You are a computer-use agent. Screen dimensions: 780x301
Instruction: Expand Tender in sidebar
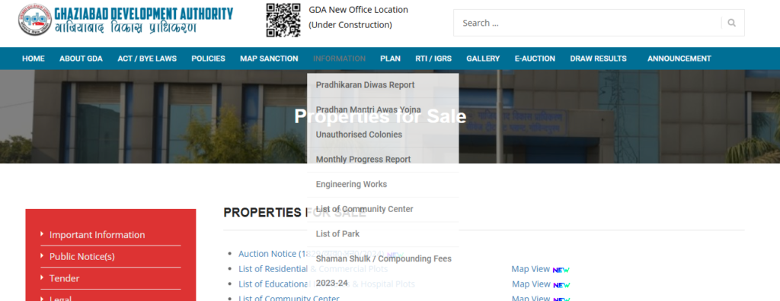click(x=64, y=279)
